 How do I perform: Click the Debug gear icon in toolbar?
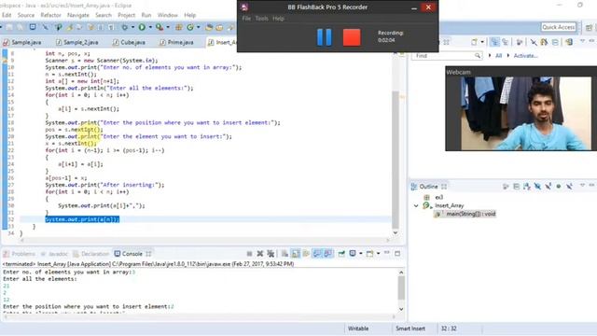(124, 27)
